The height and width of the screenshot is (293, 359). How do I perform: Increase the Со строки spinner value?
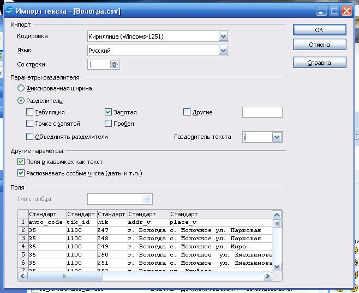pyautogui.click(x=114, y=63)
